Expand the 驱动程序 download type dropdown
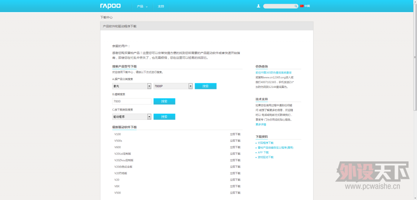 coord(132,117)
